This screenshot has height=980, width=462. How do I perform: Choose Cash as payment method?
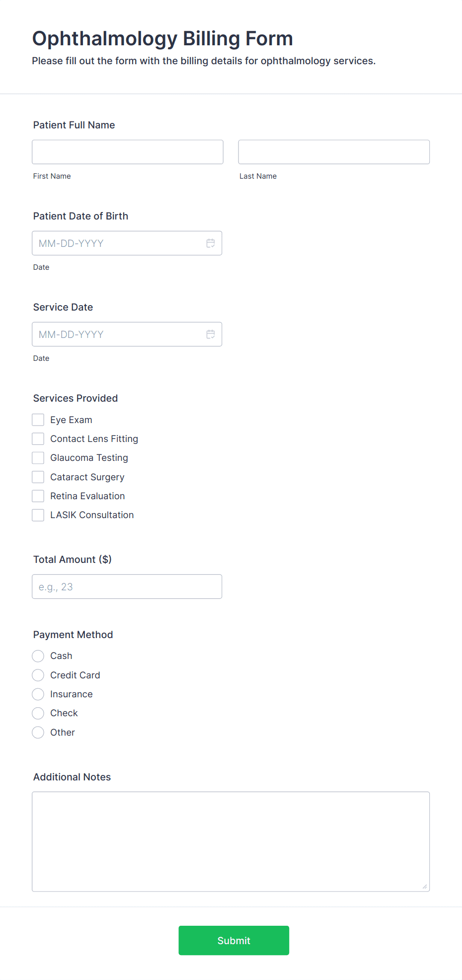tap(38, 656)
